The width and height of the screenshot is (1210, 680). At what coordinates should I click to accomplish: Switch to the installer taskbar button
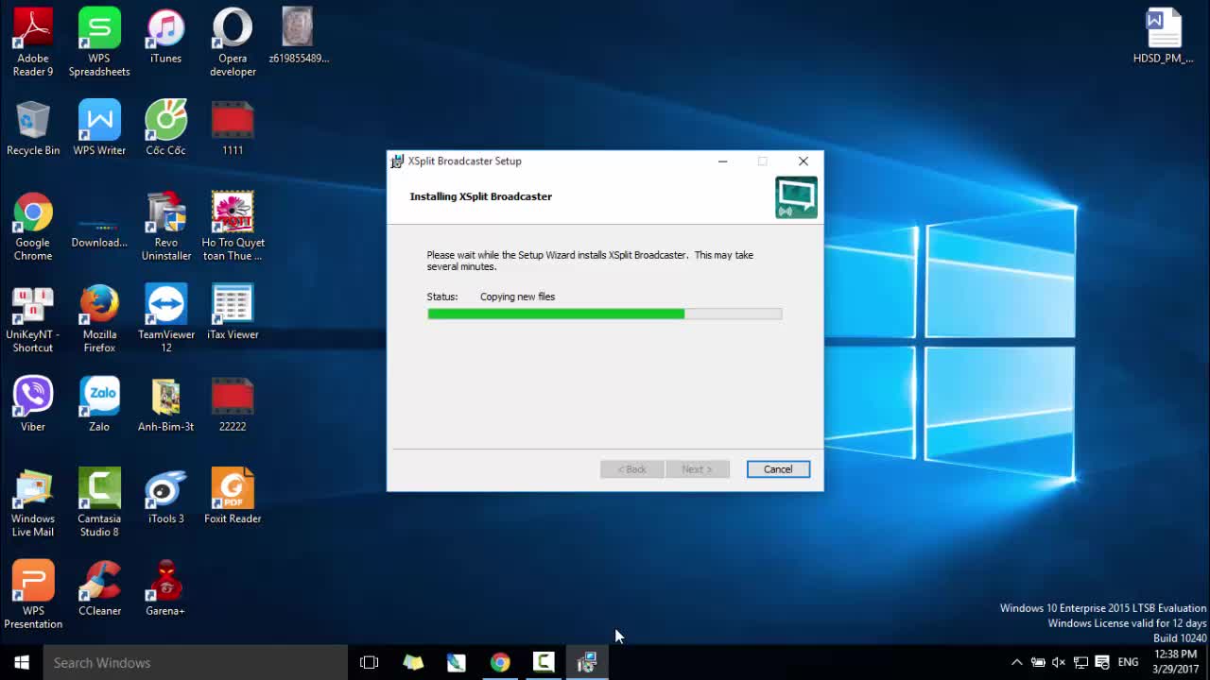point(587,663)
